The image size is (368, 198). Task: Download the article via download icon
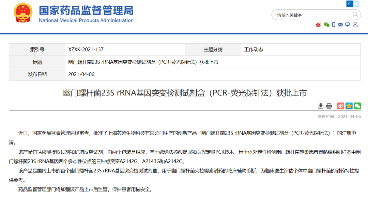320,106
